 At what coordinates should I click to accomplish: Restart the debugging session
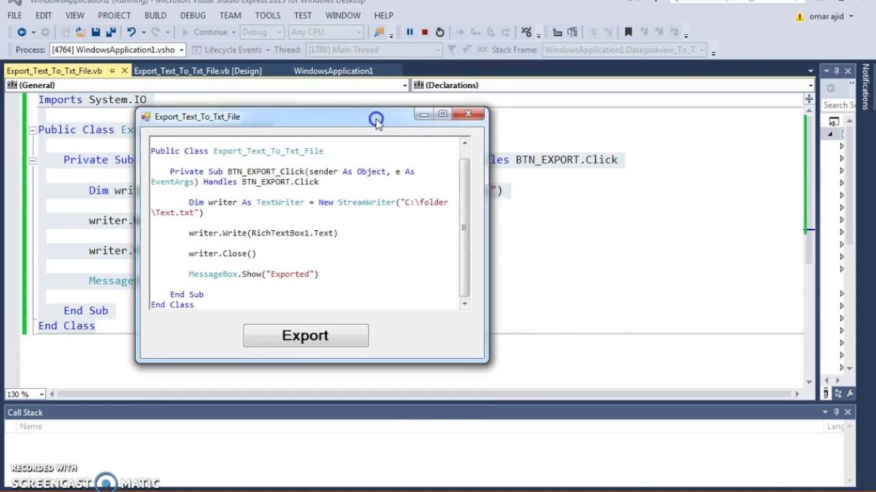tap(439, 32)
